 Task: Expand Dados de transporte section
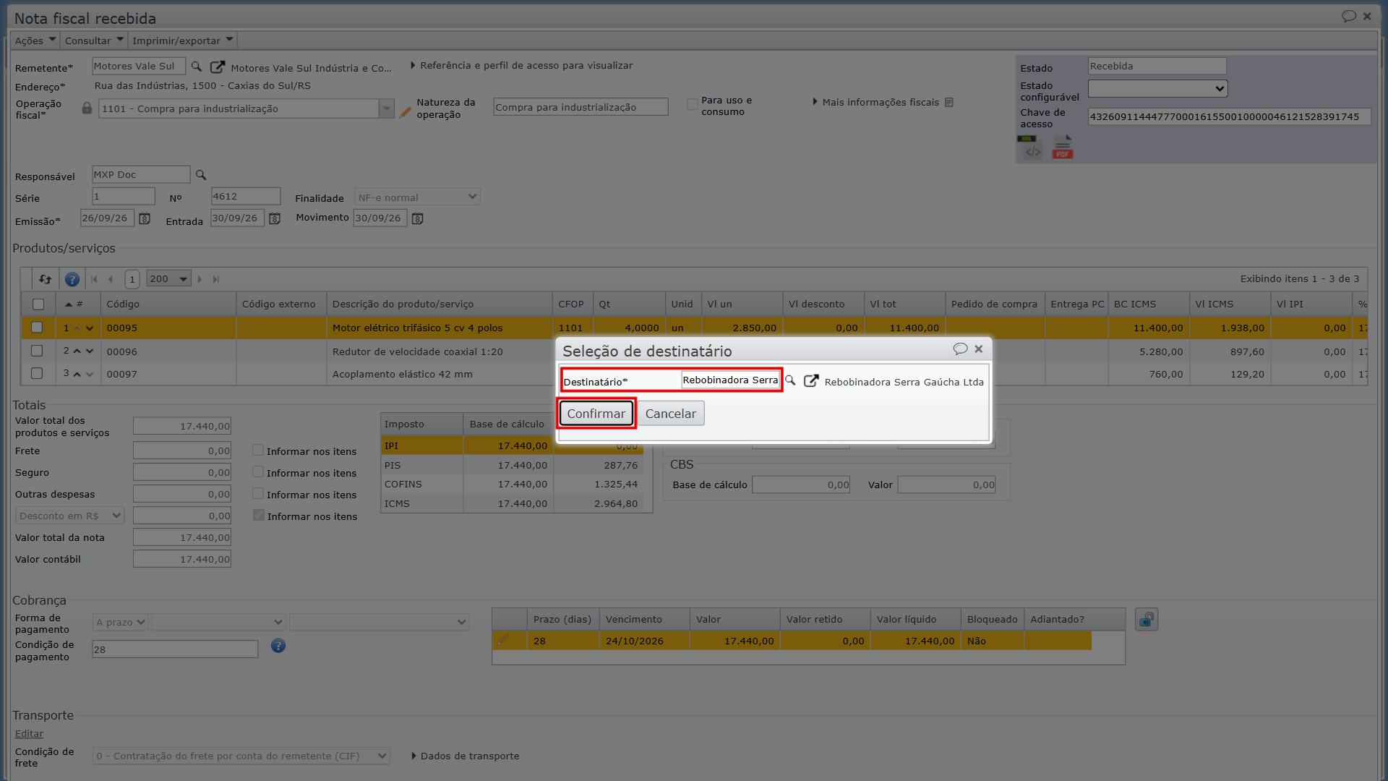pyautogui.click(x=466, y=756)
